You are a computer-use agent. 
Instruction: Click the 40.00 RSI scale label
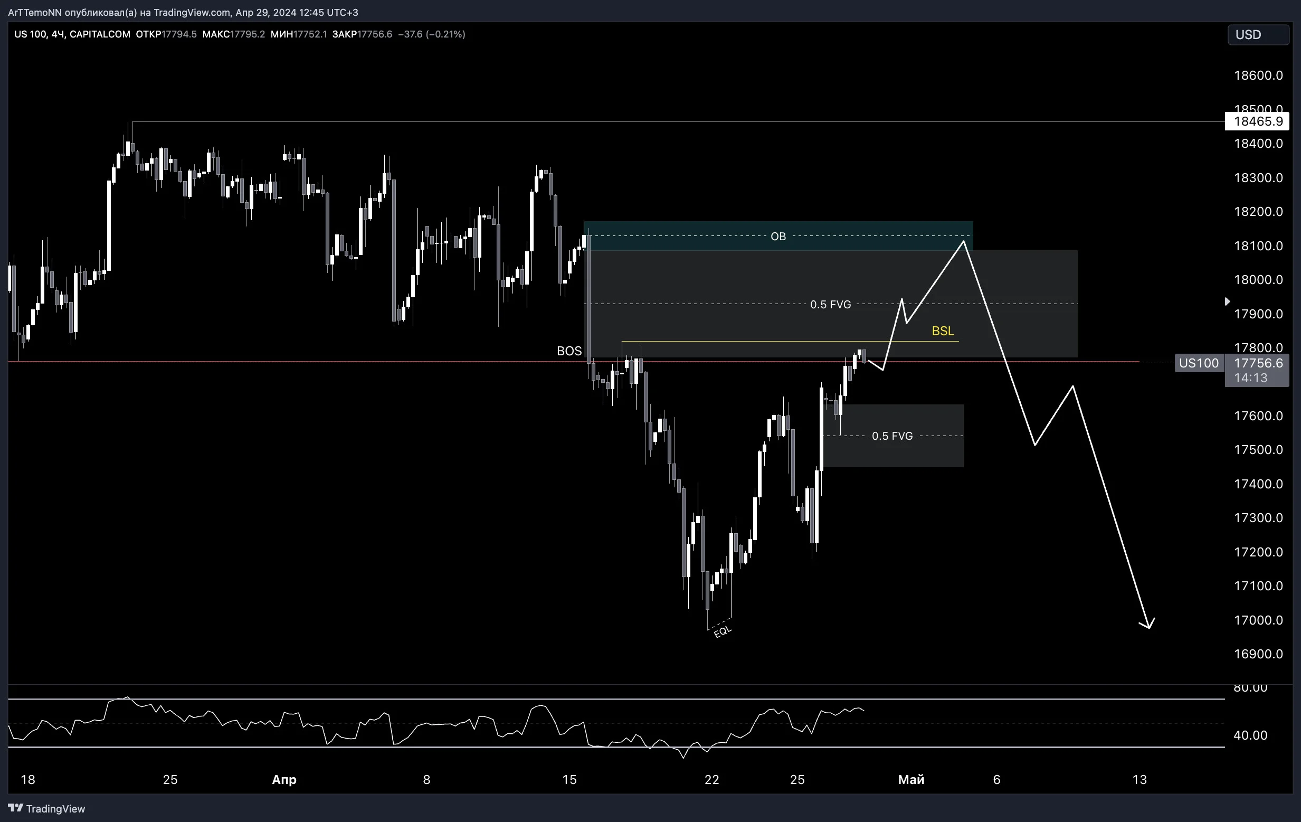1250,735
